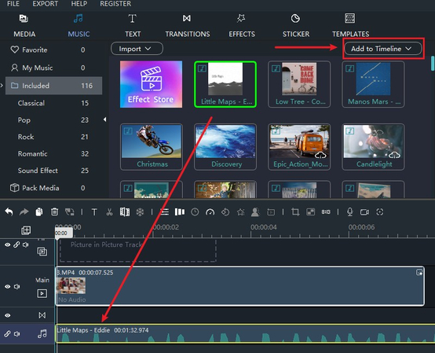Switch to the MEDIA tab
This screenshot has width=435, height=353.
[24, 26]
